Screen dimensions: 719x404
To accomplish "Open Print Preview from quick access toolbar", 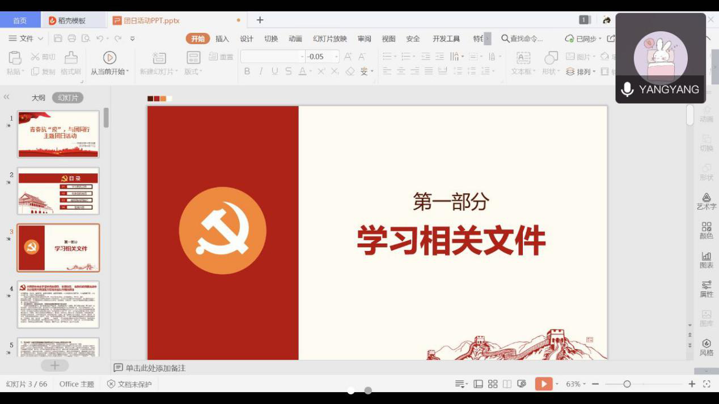I will tap(86, 39).
